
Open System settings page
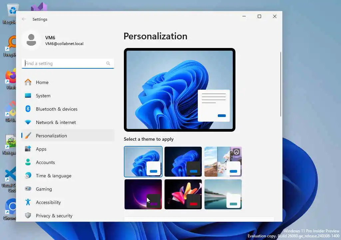[68, 96]
